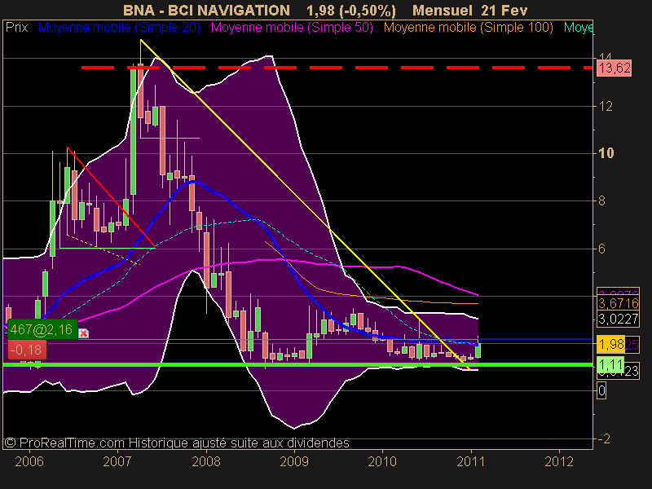Click the bold 10 price axis label

(606, 153)
